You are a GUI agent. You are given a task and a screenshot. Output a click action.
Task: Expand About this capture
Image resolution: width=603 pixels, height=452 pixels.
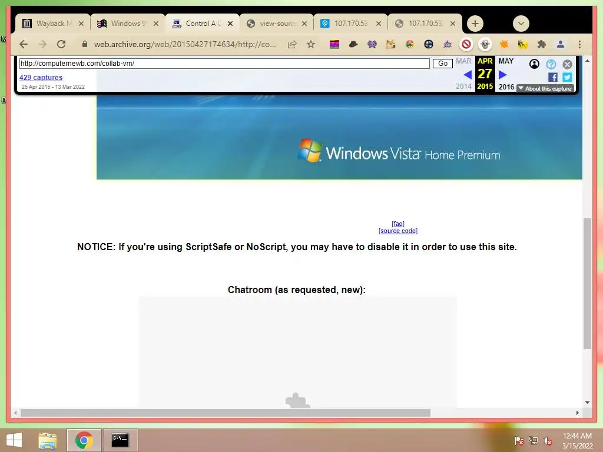[x=545, y=88]
